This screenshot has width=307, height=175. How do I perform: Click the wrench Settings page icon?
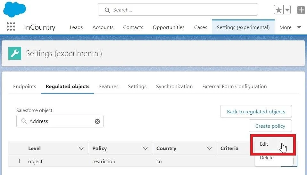coord(15,53)
